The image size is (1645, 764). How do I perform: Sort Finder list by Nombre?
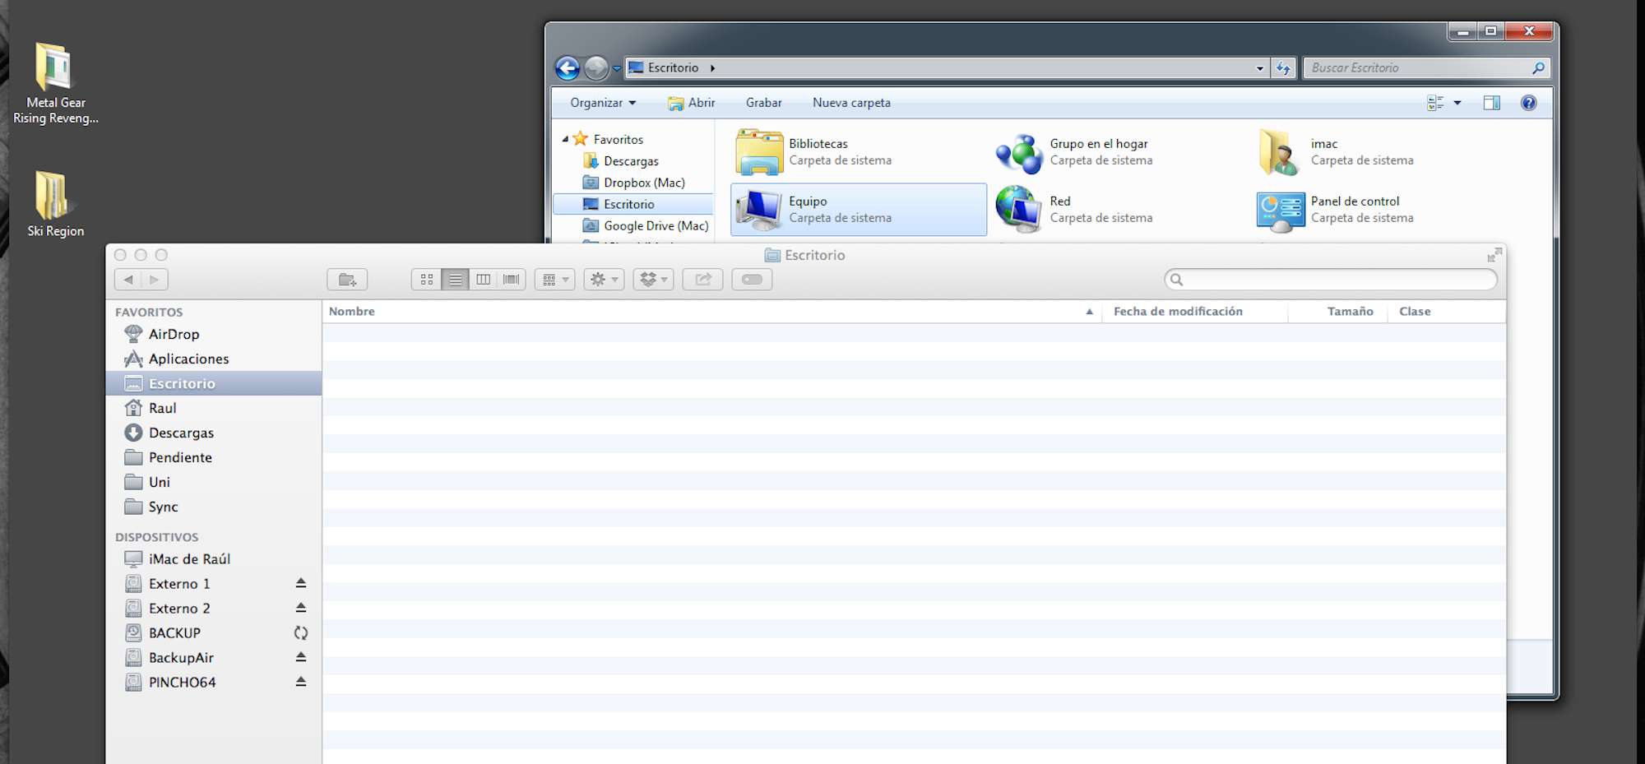coord(711,312)
